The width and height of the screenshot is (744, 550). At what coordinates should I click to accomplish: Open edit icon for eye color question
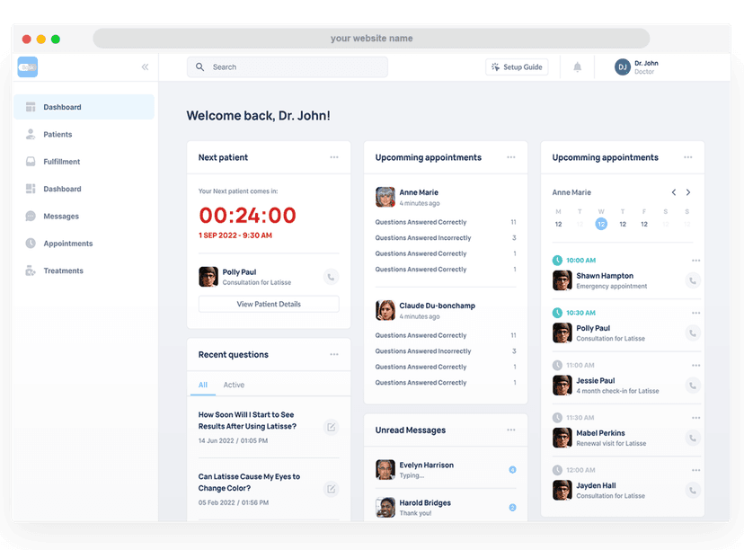pyautogui.click(x=331, y=489)
